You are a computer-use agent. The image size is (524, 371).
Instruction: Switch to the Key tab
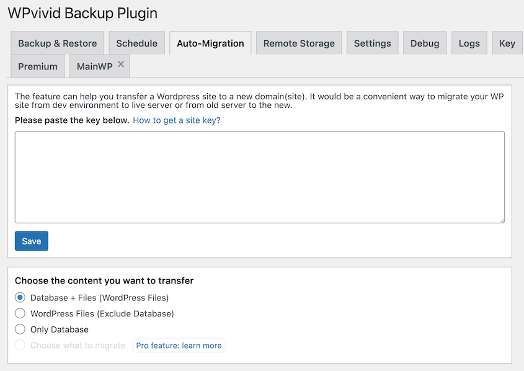click(x=507, y=43)
